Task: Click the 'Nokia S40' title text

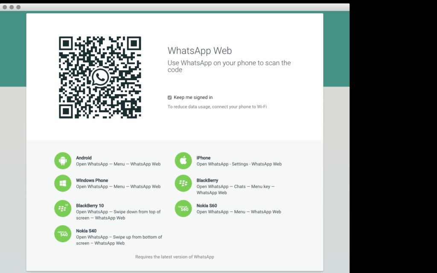Action: tap(86, 231)
